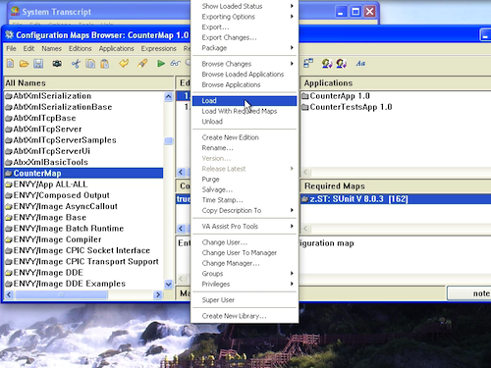Open the Package submenu

click(x=245, y=48)
